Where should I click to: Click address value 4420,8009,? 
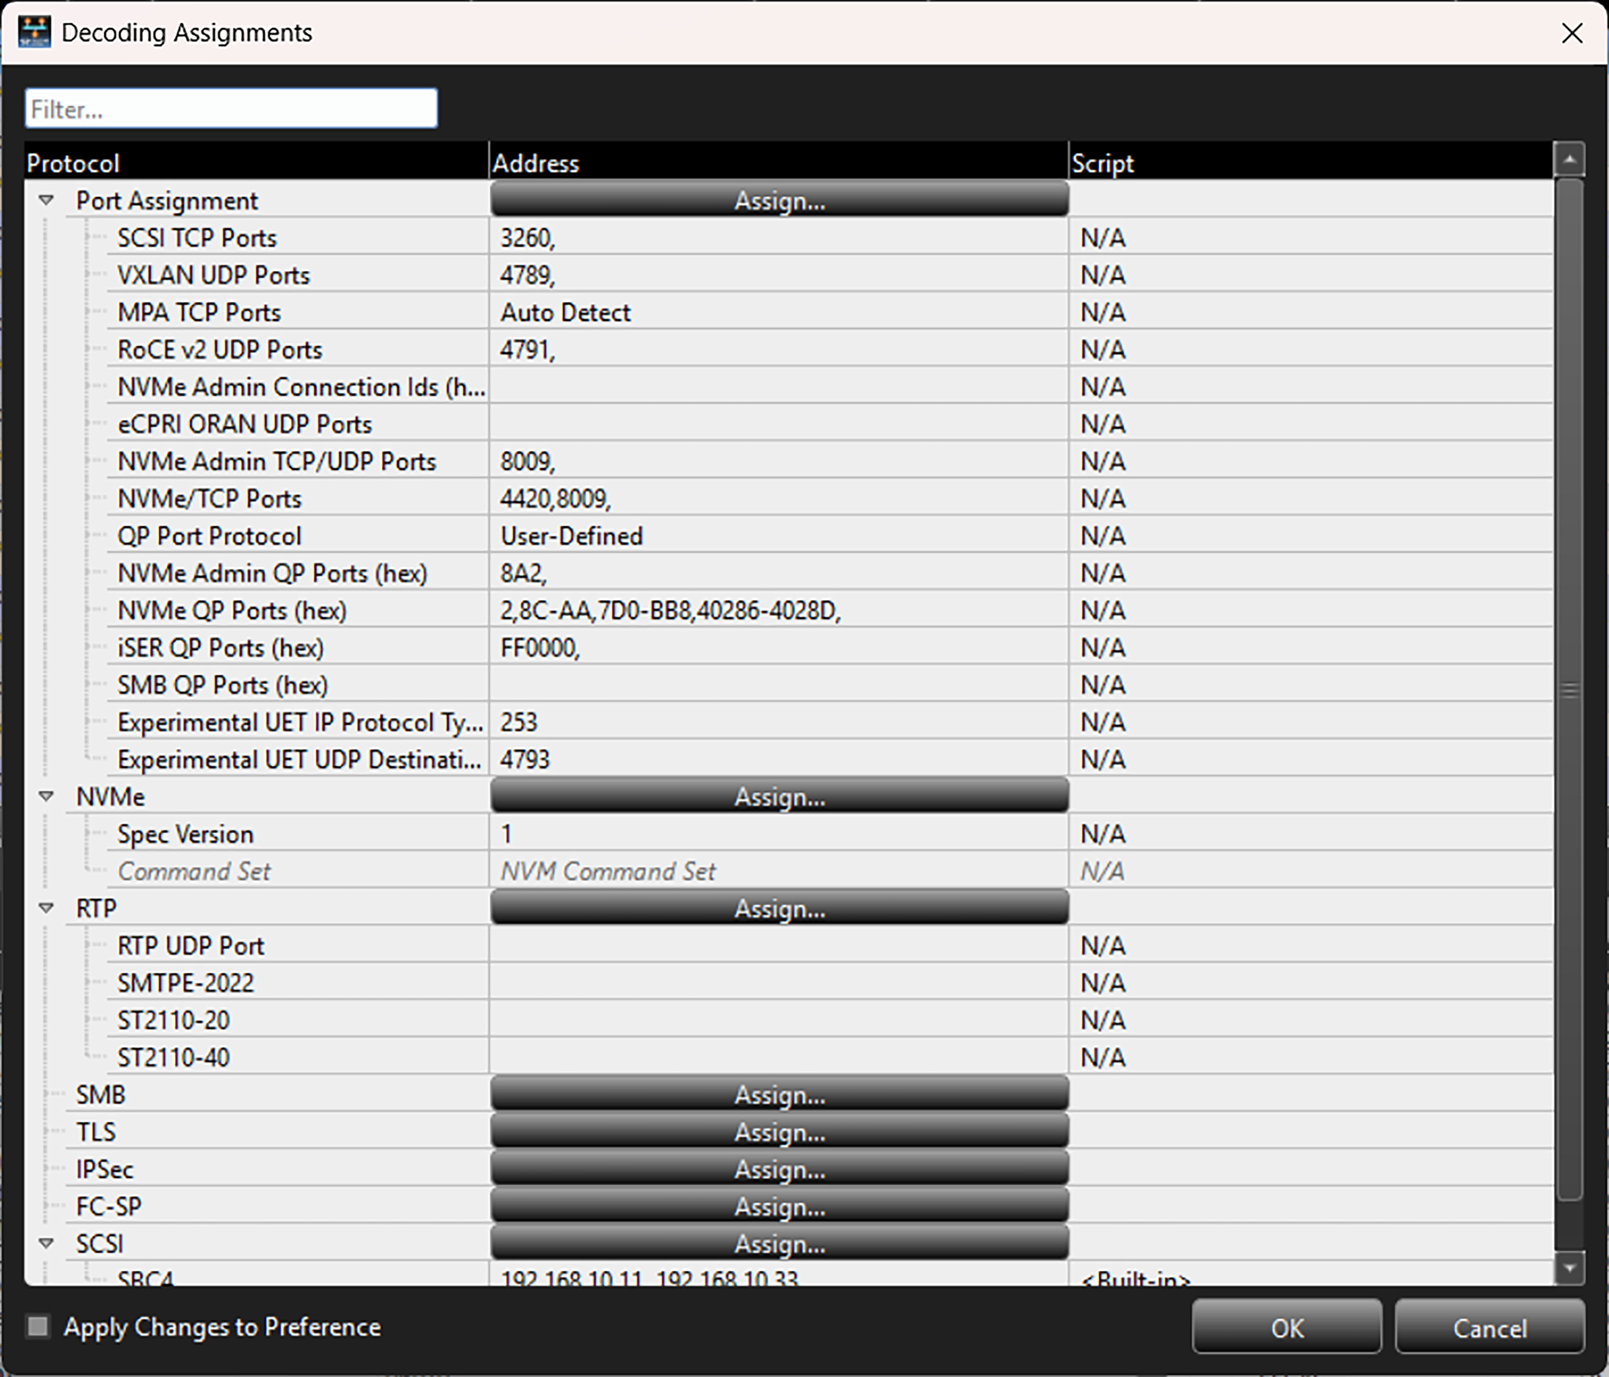[556, 498]
